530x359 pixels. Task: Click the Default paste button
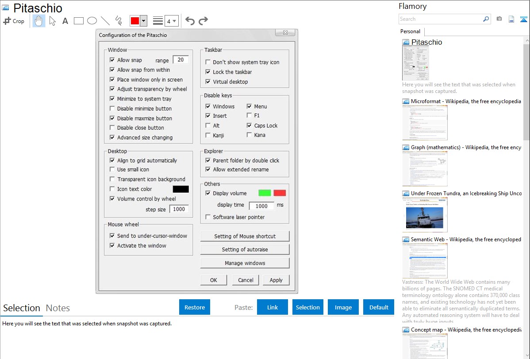point(379,307)
